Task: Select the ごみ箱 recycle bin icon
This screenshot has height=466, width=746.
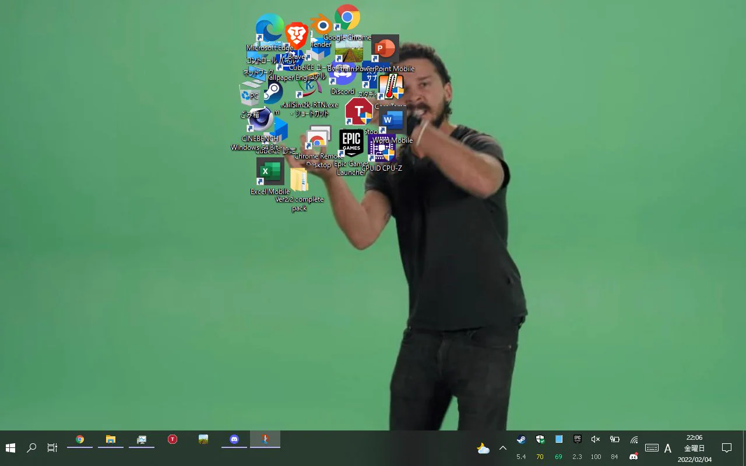Action: 251,95
